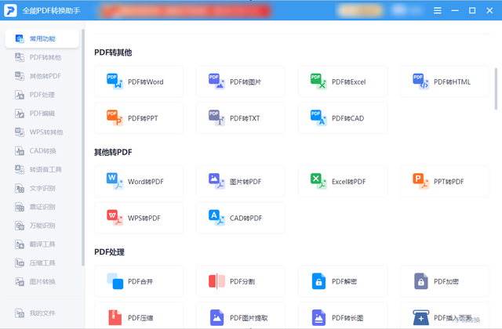Screen dimensions: 502x329
Task: Open the PDF转TXT conversion tool
Action: tap(241, 118)
